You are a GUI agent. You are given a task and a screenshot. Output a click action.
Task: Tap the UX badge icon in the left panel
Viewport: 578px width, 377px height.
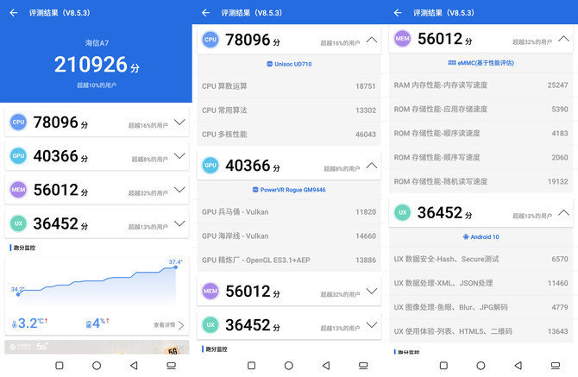click(x=18, y=223)
